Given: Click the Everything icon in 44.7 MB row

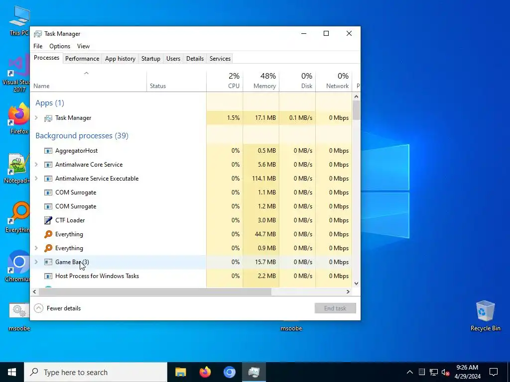Looking at the screenshot, I should coord(48,234).
